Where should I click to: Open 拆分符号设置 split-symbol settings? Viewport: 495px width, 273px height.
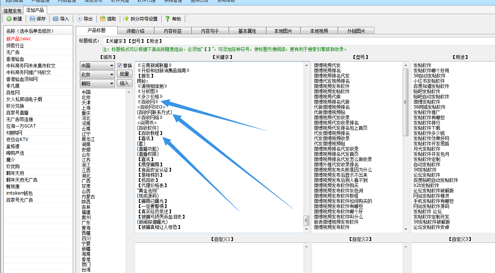141,19
